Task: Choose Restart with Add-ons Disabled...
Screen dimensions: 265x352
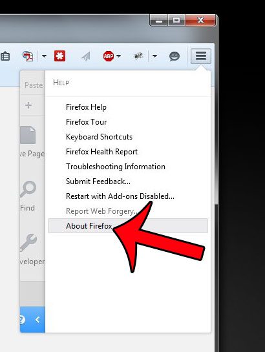Action: (x=128, y=196)
